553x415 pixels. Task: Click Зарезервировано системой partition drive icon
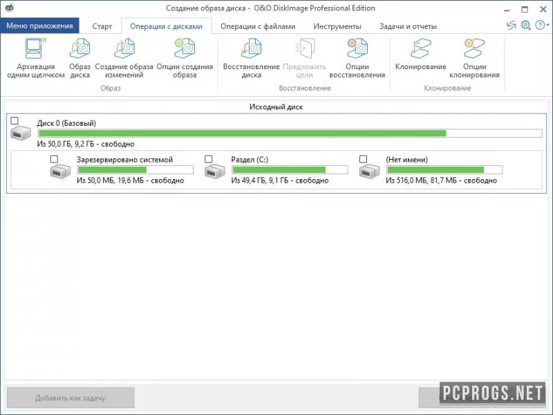pos(60,171)
